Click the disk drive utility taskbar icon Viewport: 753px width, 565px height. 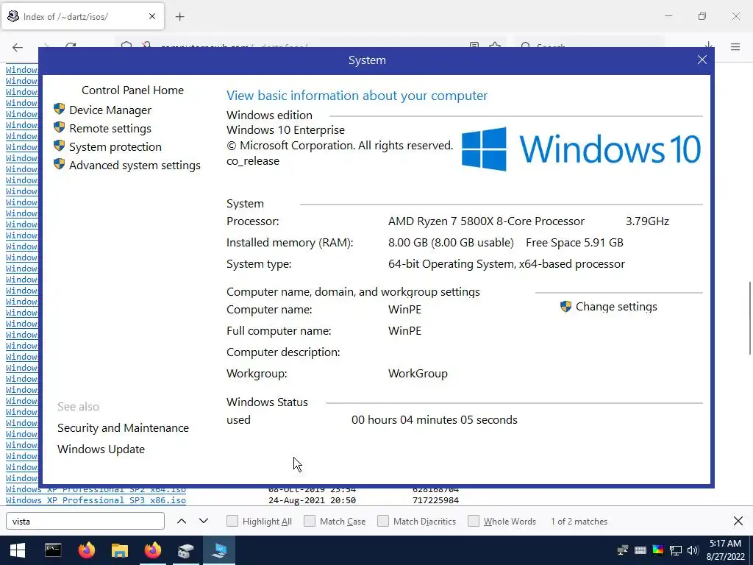pos(186,550)
